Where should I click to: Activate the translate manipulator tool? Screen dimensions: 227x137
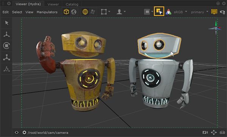(x=6, y=34)
